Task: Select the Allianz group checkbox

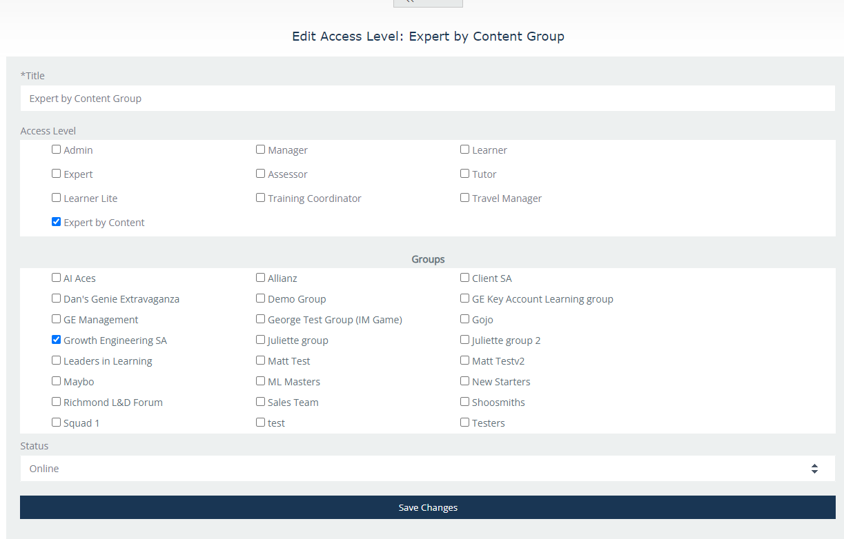Action: [x=261, y=278]
